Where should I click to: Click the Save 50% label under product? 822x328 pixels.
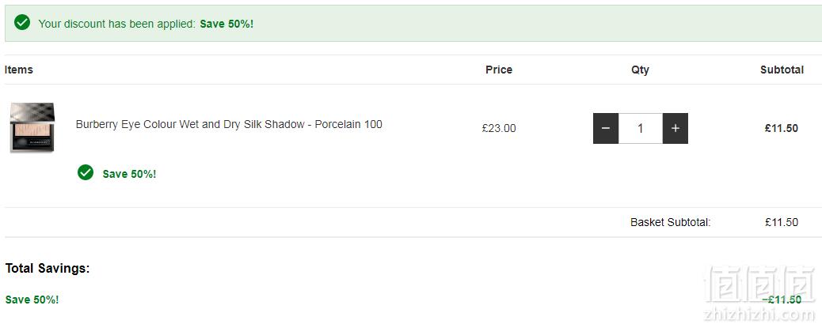pyautogui.click(x=130, y=174)
